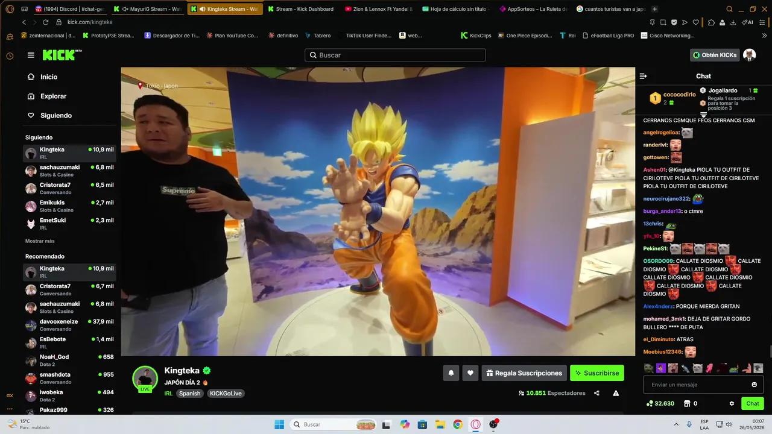
Task: Click the notification bell icon for Kingteka
Action: point(451,373)
